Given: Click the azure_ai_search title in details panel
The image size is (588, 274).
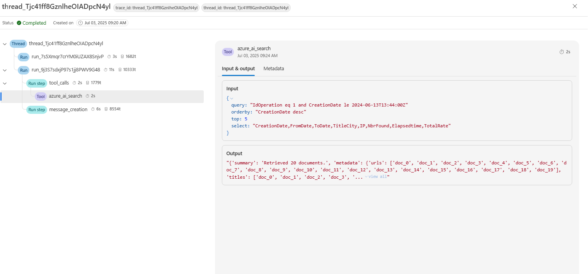Looking at the screenshot, I should coord(254,49).
